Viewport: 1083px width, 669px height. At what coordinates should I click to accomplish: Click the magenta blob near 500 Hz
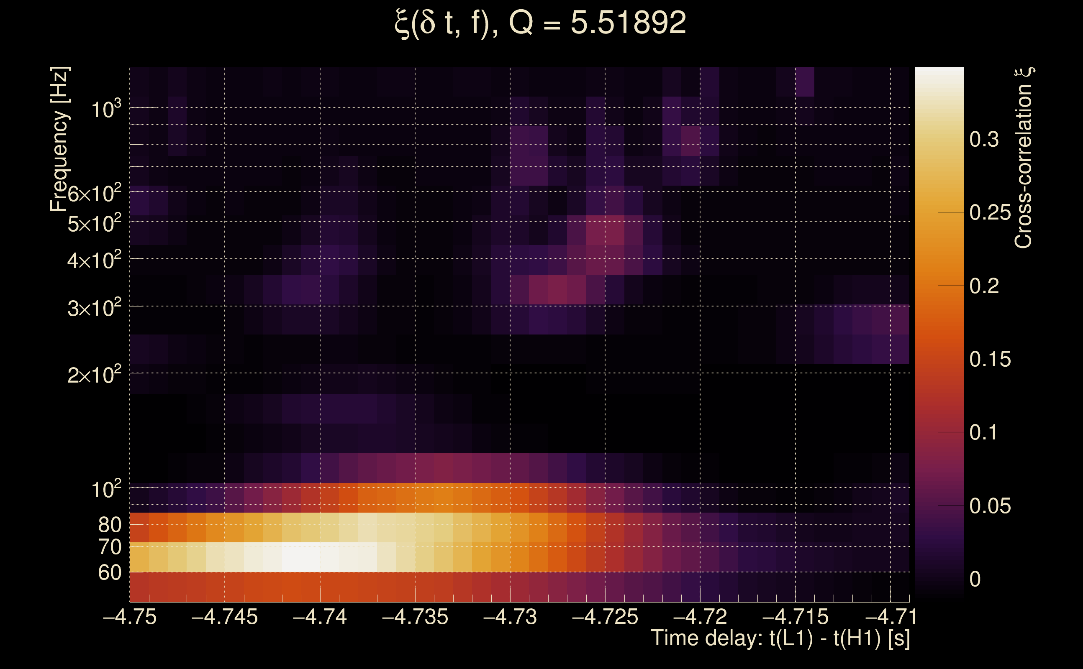coord(605,230)
